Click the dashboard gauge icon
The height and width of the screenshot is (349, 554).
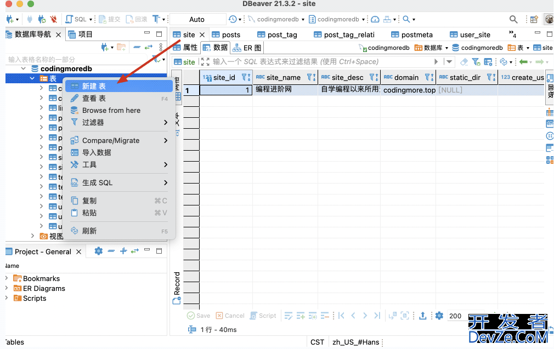(375, 19)
